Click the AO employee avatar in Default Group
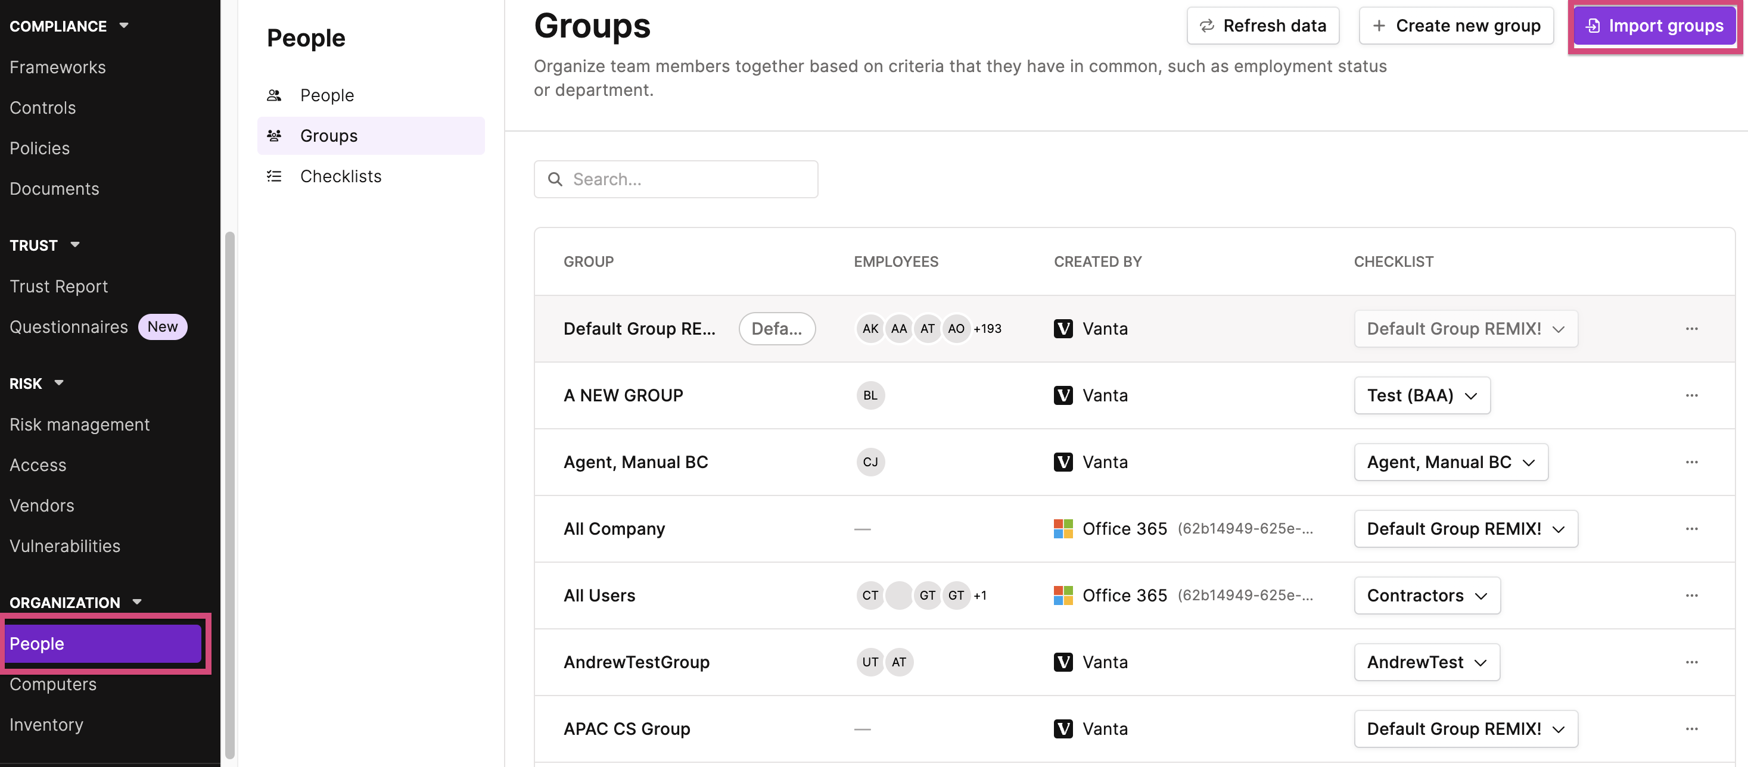 click(956, 329)
